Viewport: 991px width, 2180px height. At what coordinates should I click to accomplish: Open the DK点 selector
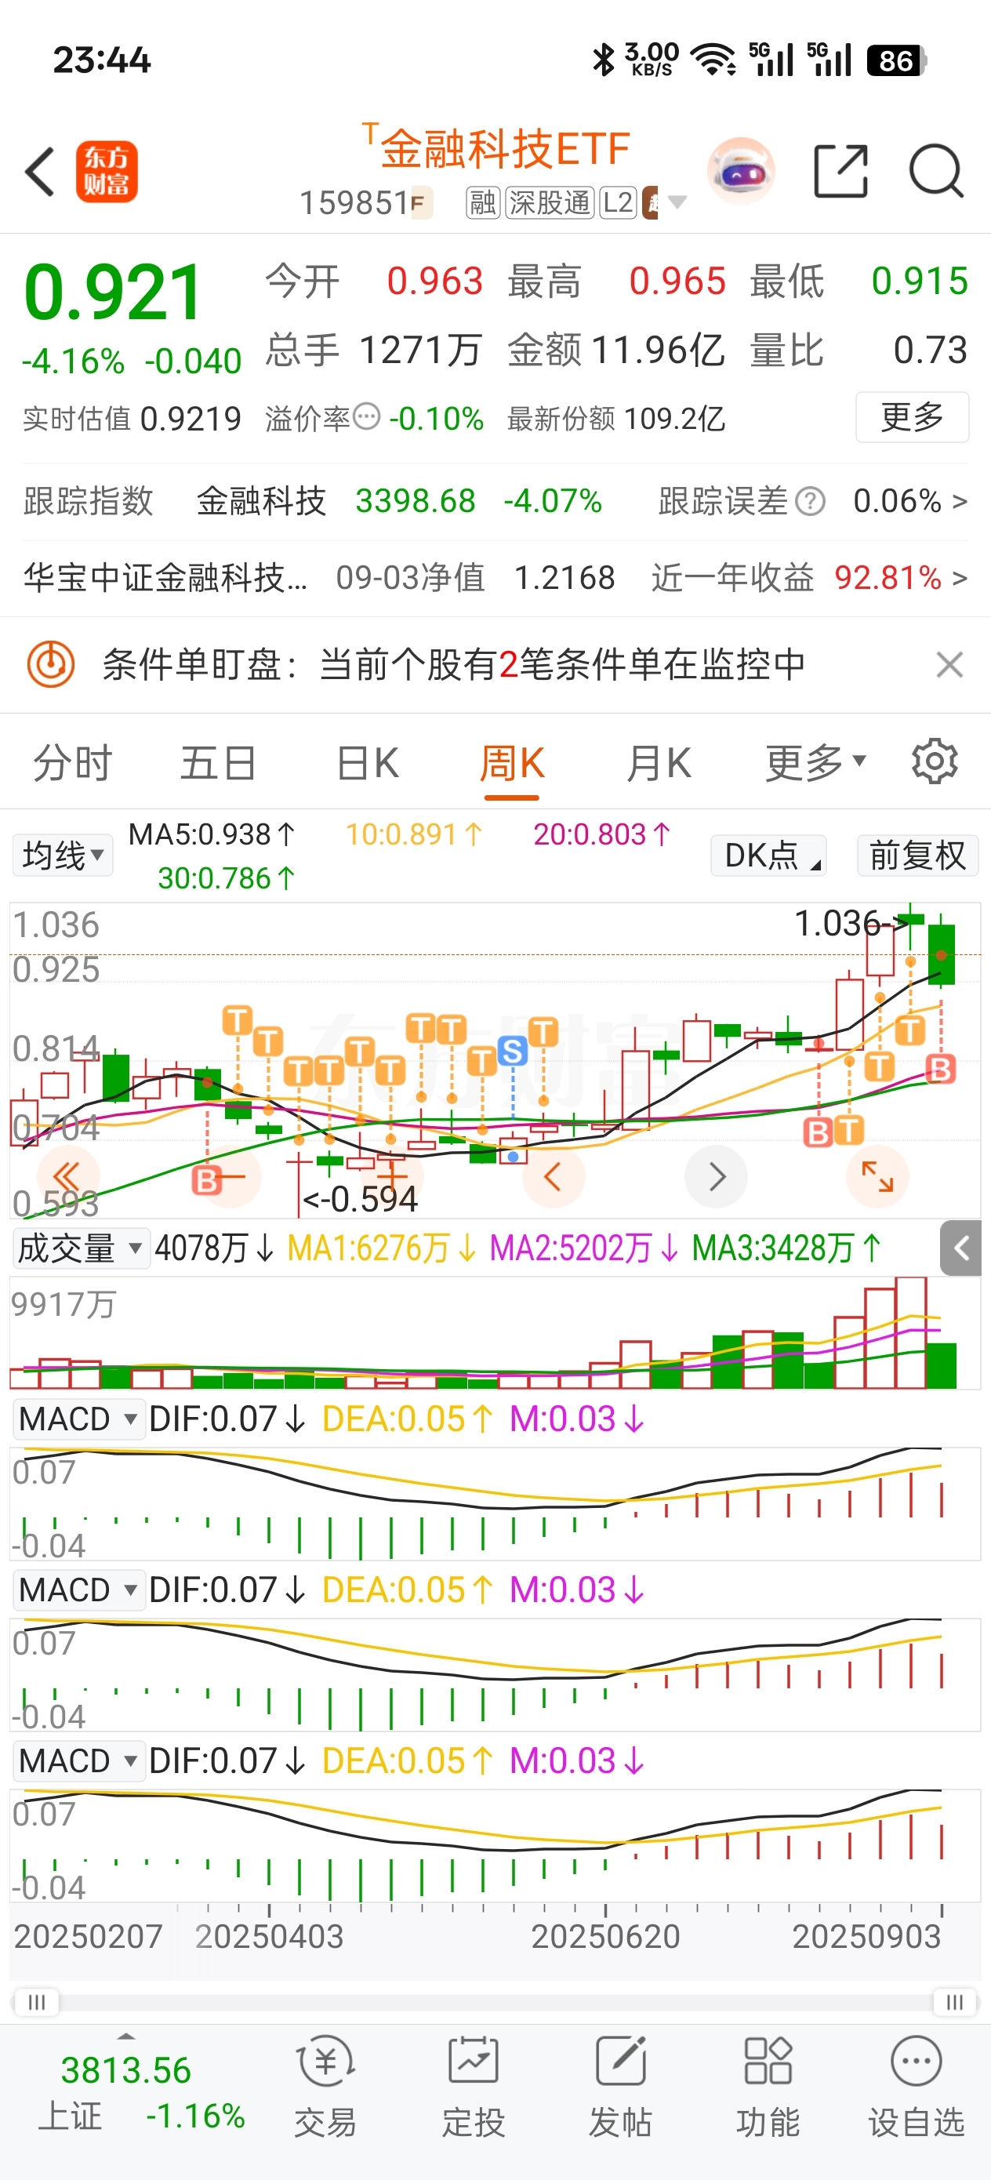(768, 856)
